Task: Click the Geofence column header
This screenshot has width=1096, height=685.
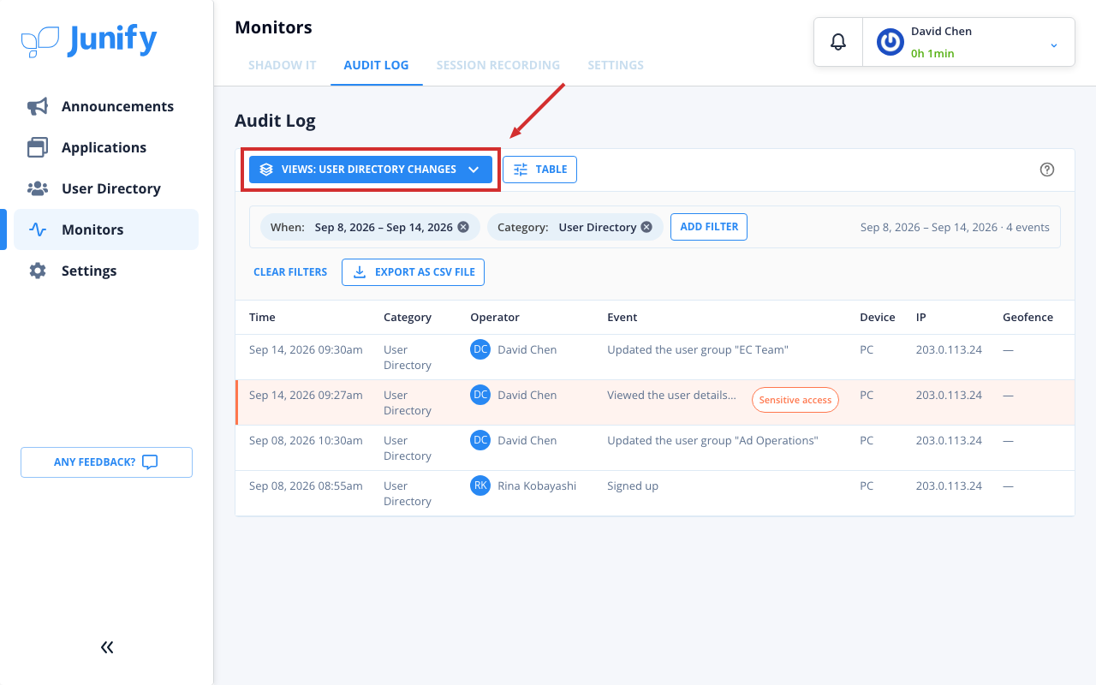Action: pos(1027,317)
